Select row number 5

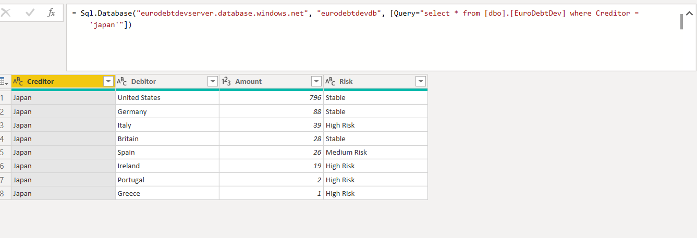tap(5, 152)
